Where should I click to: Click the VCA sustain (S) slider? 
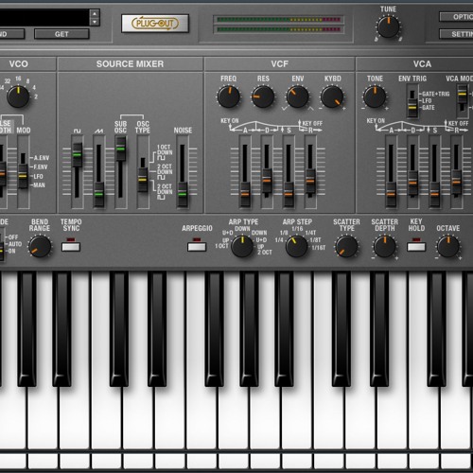coord(434,194)
